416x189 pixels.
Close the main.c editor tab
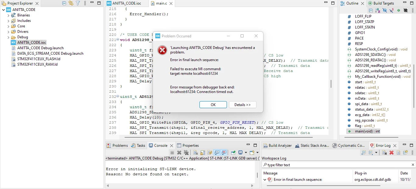click(x=172, y=3)
